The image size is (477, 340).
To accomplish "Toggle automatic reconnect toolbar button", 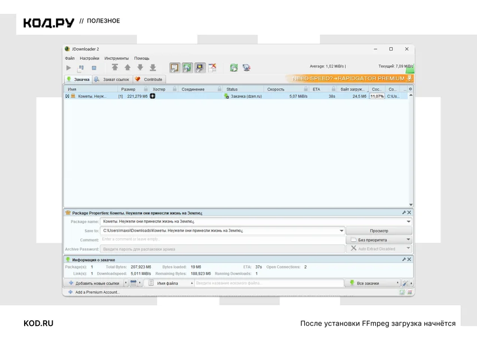I will coord(187,67).
